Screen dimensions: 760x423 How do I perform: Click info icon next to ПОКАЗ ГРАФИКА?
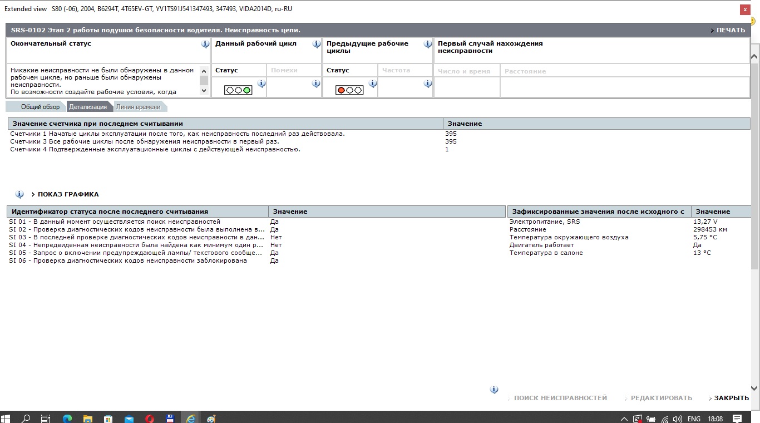pos(19,194)
